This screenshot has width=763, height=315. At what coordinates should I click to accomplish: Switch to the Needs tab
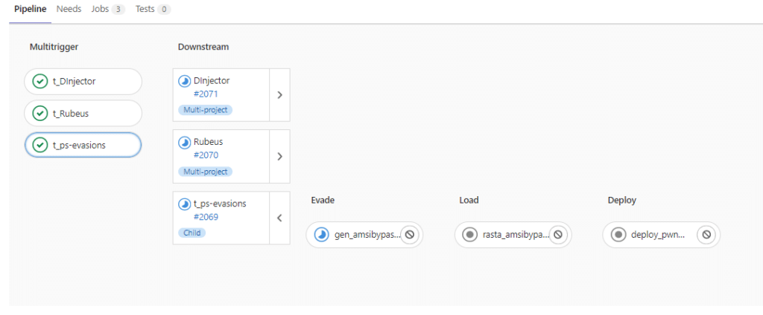point(69,10)
